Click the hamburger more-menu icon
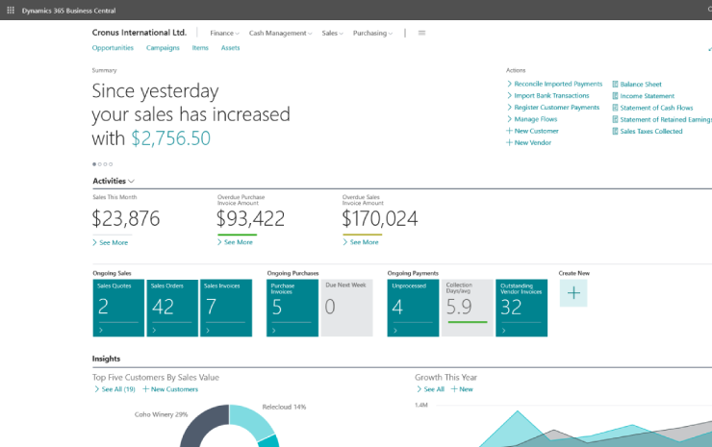Viewport: 712px width, 447px height. click(421, 33)
